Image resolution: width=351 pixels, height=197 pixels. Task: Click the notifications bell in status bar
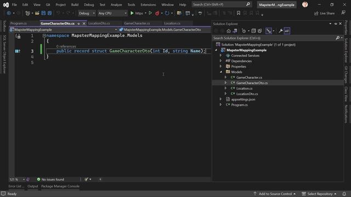[344, 194]
